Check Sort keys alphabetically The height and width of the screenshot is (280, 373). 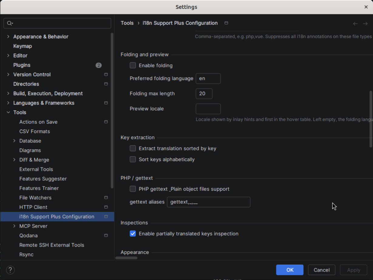tap(133, 159)
